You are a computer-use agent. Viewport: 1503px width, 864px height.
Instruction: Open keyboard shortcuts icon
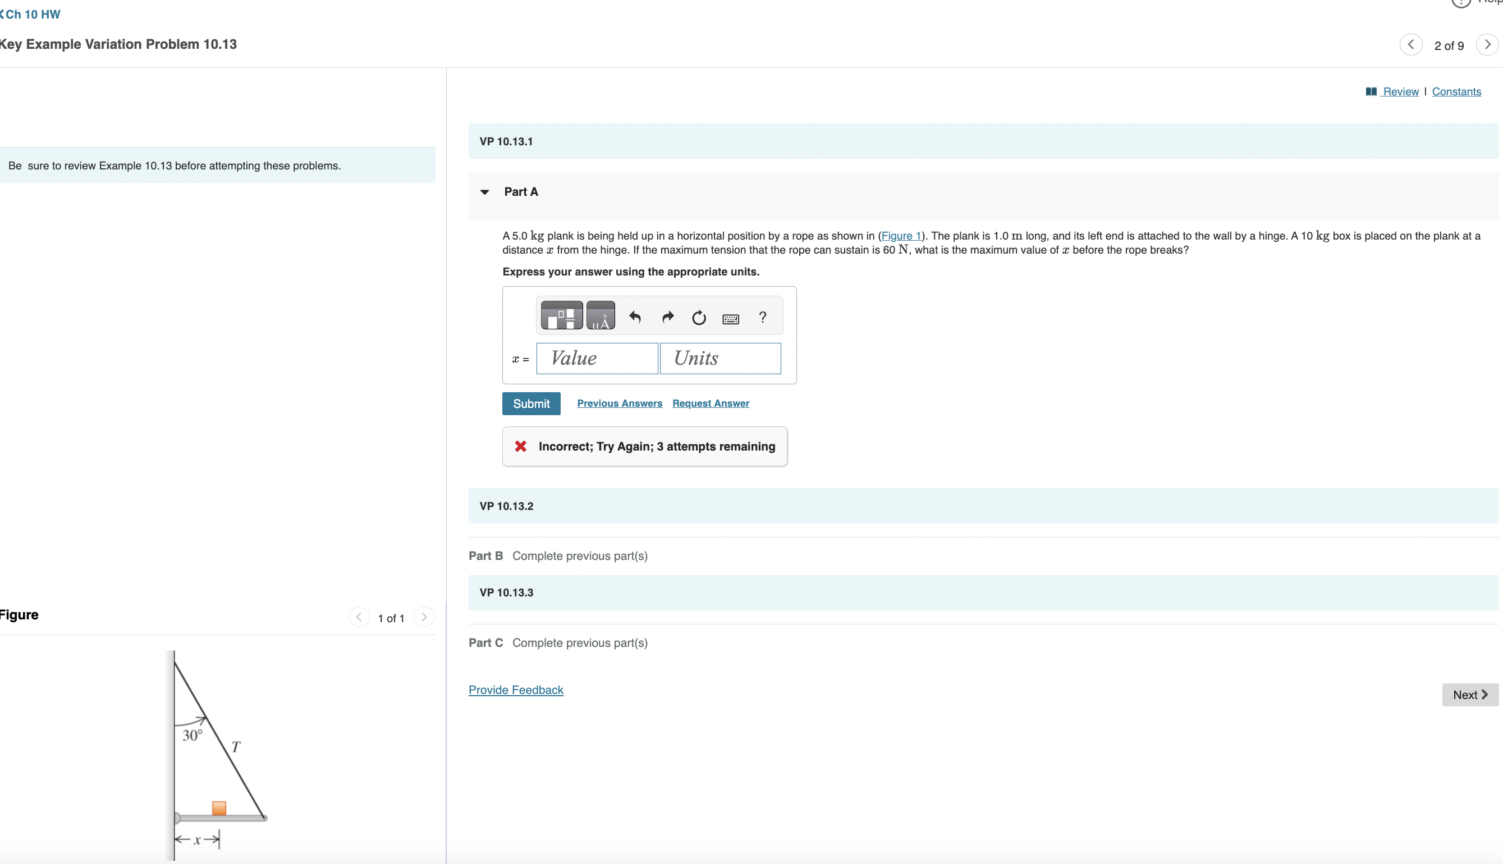click(730, 319)
